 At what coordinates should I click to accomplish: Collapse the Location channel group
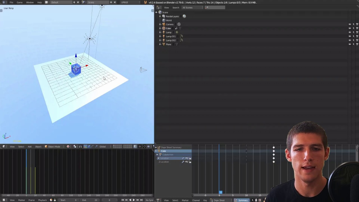tap(158, 158)
